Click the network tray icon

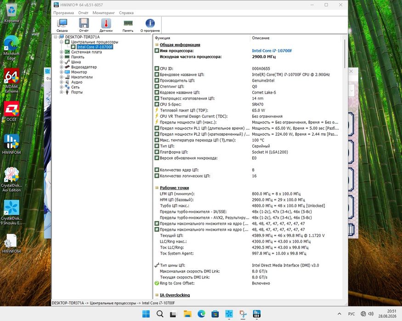pos(363,314)
